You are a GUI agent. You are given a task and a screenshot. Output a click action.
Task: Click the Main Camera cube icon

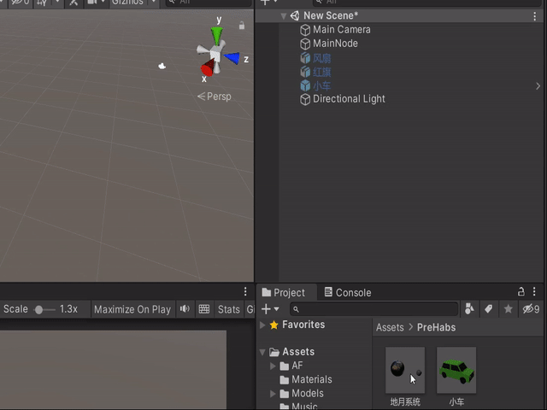tap(305, 30)
